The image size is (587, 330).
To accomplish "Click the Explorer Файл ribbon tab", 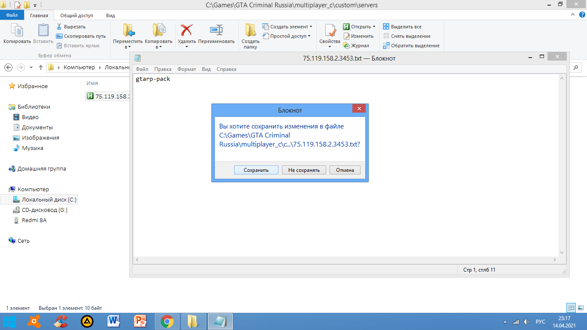I will click(12, 15).
